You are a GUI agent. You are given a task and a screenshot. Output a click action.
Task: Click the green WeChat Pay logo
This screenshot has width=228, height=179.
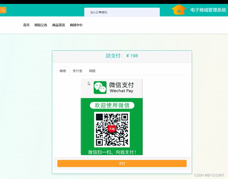coord(100,88)
